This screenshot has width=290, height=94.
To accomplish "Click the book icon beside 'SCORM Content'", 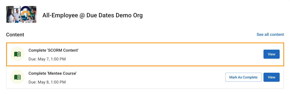I will pyautogui.click(x=17, y=54).
